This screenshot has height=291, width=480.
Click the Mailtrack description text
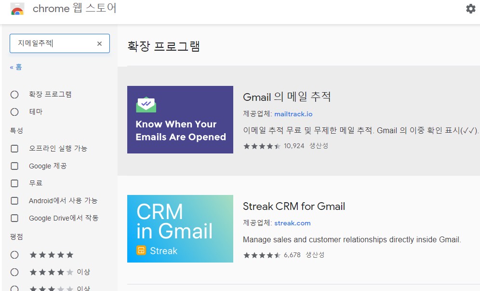tap(360, 130)
